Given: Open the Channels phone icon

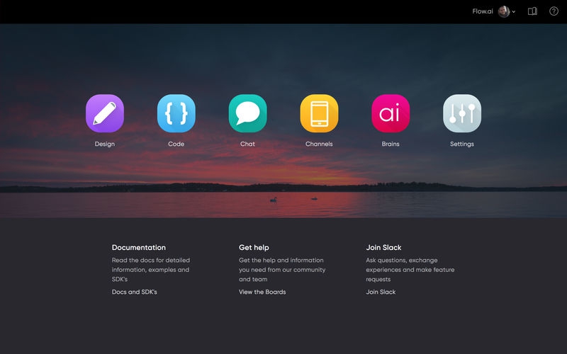Looking at the screenshot, I should point(319,113).
